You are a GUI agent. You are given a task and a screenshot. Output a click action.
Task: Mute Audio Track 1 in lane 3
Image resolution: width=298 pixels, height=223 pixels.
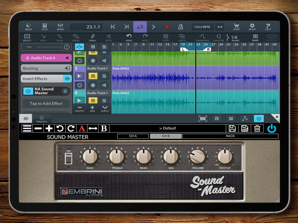point(93,76)
